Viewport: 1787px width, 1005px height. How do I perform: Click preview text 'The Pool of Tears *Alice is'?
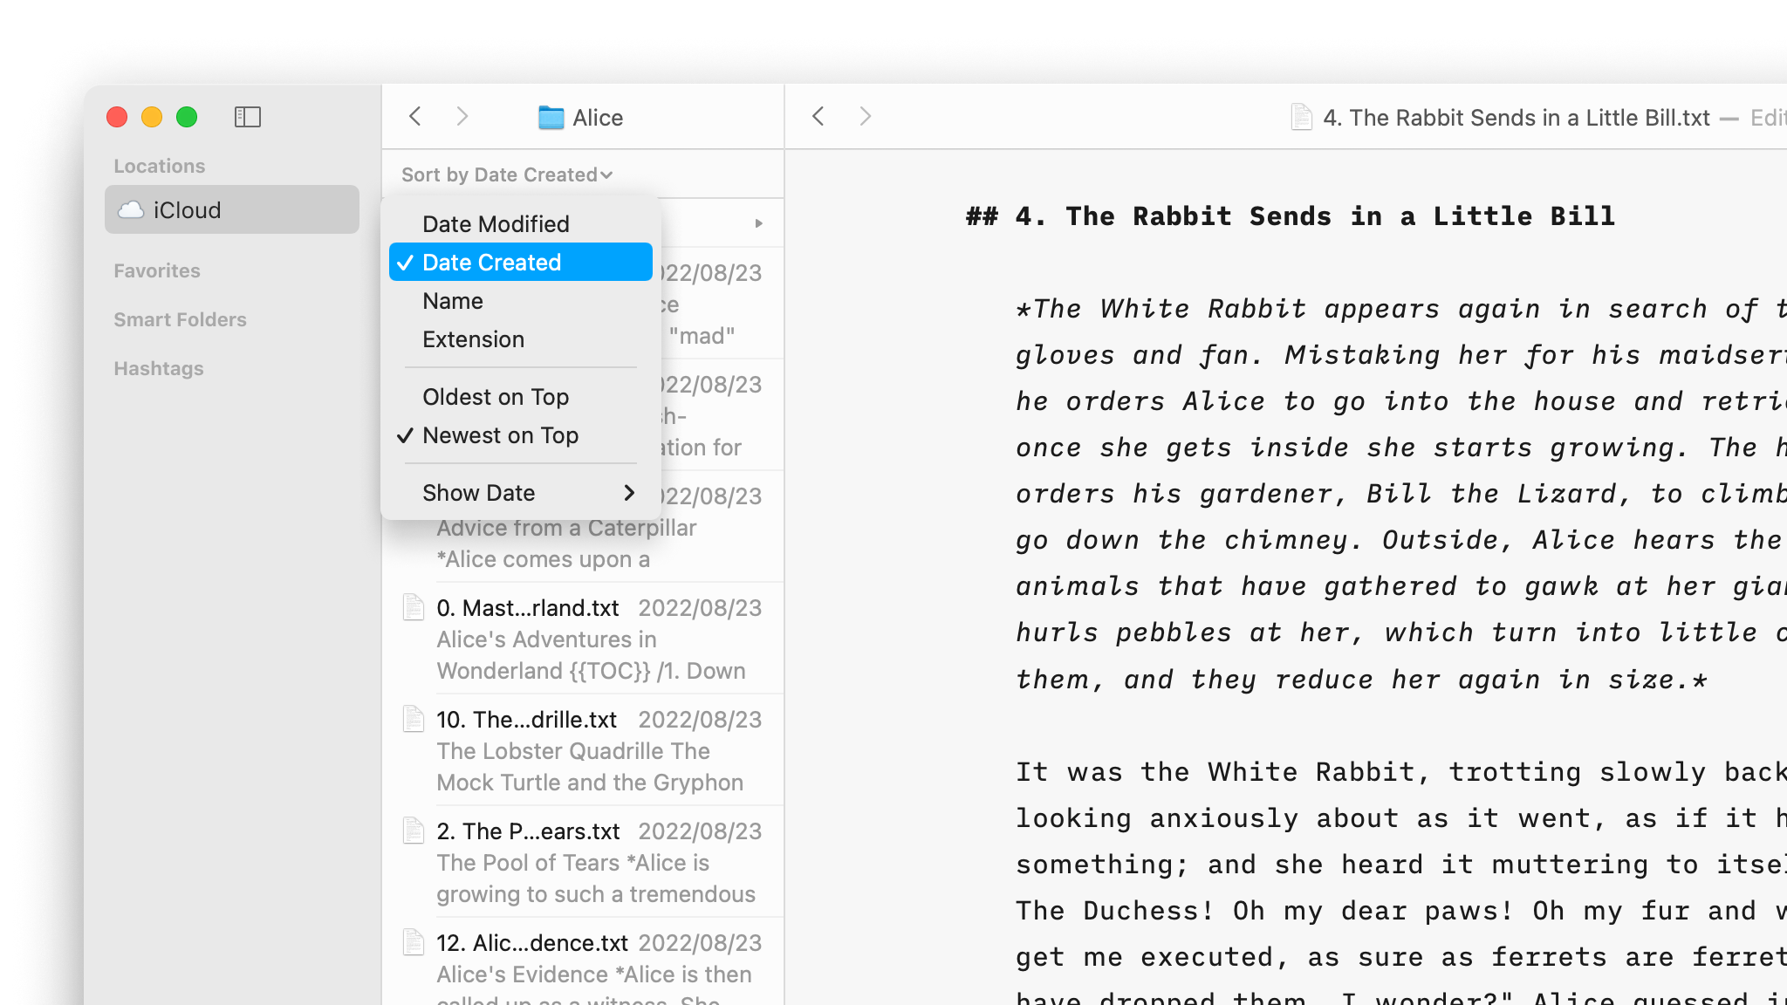pos(573,863)
